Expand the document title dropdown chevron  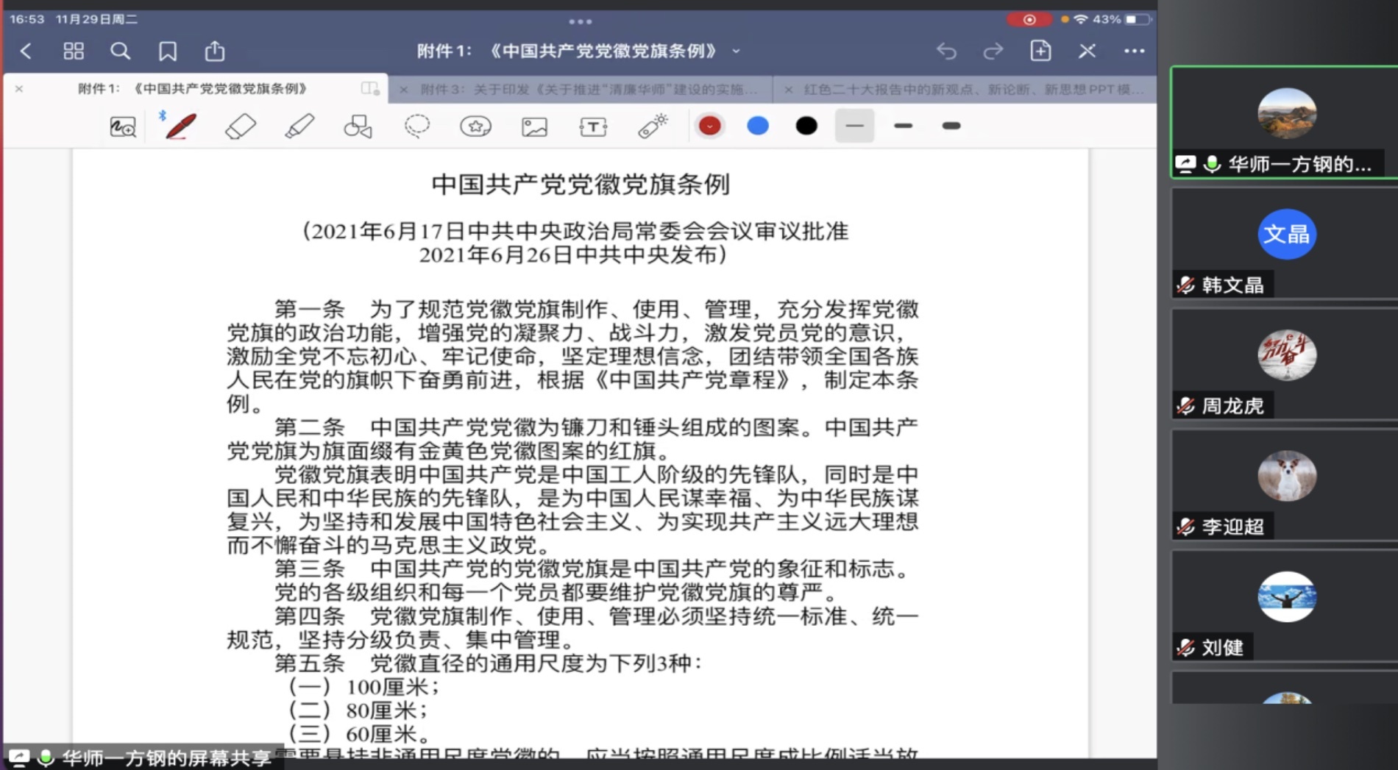(736, 51)
